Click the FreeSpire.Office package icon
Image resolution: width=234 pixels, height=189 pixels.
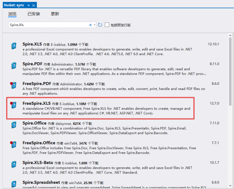[x=13, y=145]
